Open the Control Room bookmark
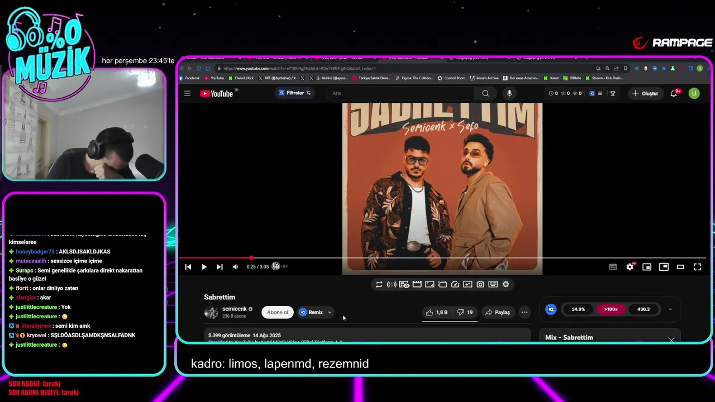The height and width of the screenshot is (402, 715). coord(451,78)
